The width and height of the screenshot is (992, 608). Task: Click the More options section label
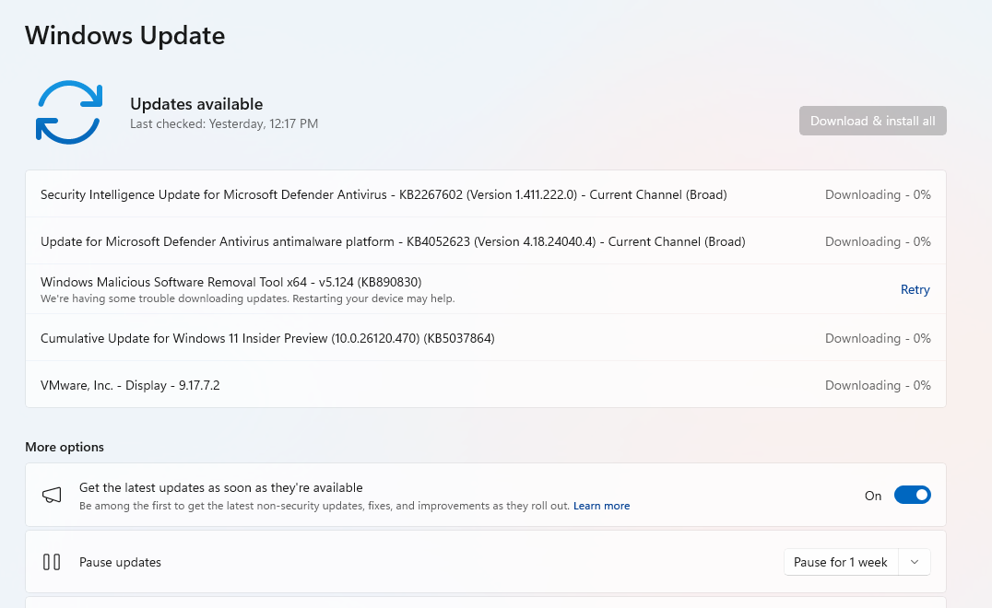point(65,447)
